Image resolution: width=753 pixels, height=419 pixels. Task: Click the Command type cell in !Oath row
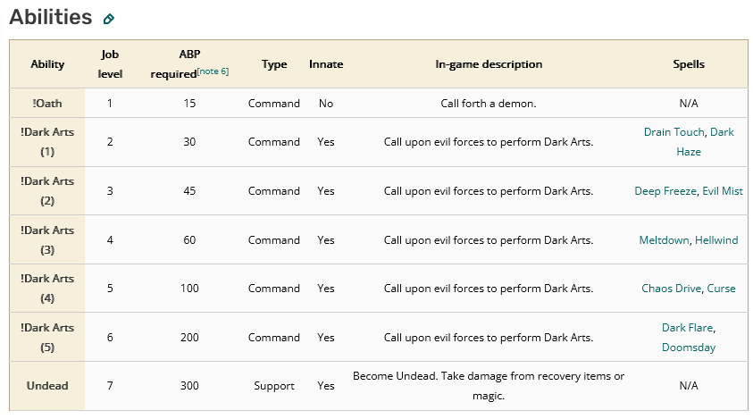(x=273, y=104)
